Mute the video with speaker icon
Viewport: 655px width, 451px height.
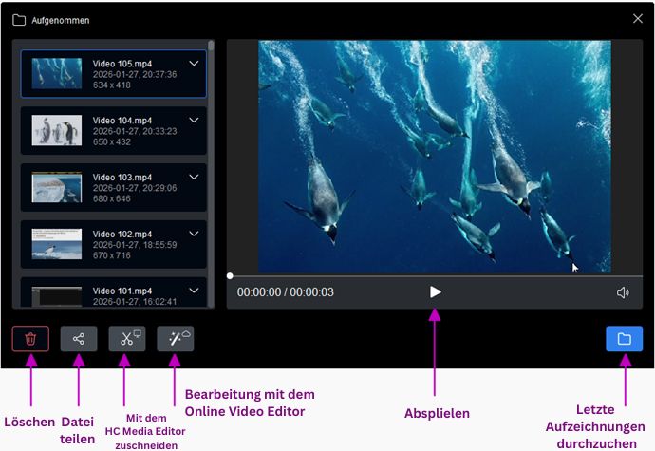623,292
